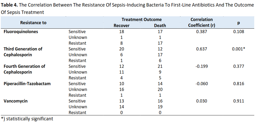Viewport: 259px width, 123px height.
Task: Click the 'p' column header
Action: pos(238,23)
